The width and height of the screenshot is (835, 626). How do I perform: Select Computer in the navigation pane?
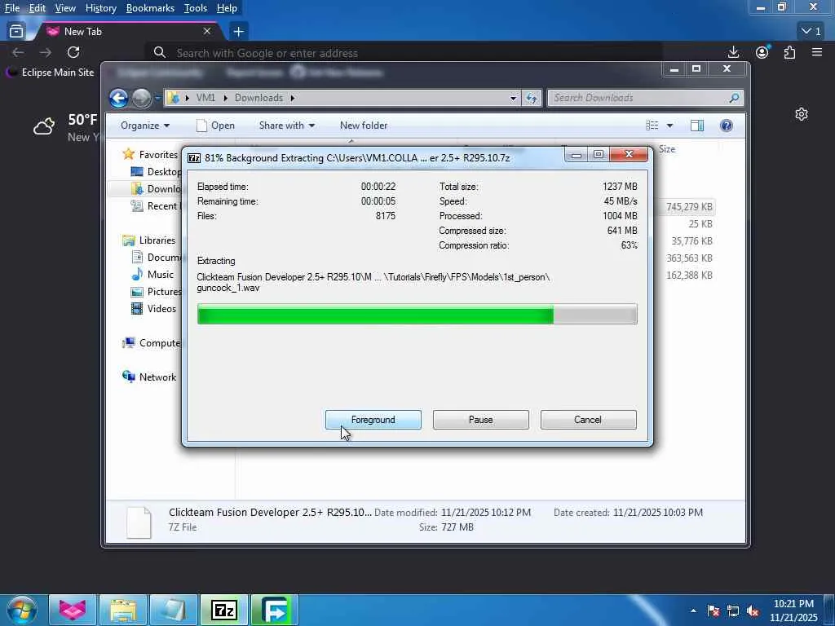[152, 343]
